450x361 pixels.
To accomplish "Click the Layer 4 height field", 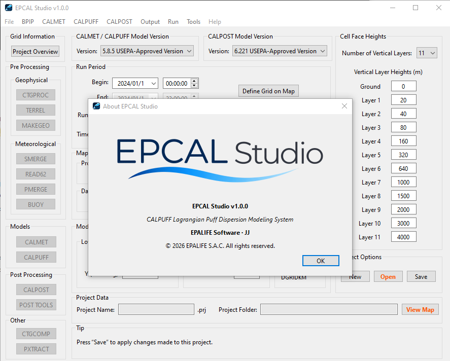I will (403, 141).
